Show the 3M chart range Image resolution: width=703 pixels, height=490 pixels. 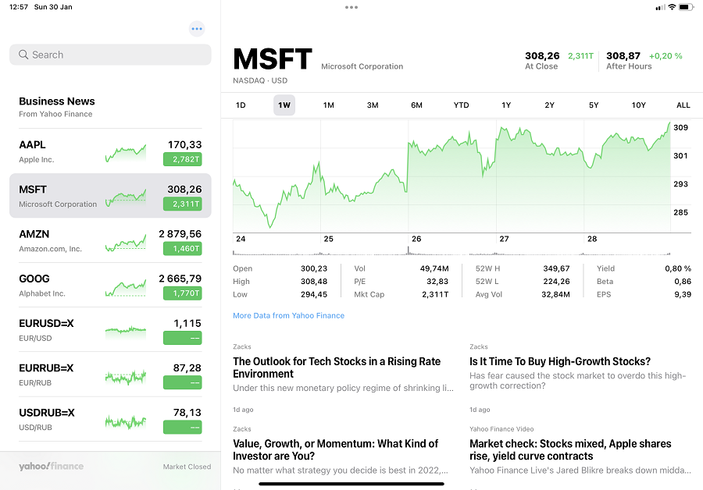[x=373, y=105]
